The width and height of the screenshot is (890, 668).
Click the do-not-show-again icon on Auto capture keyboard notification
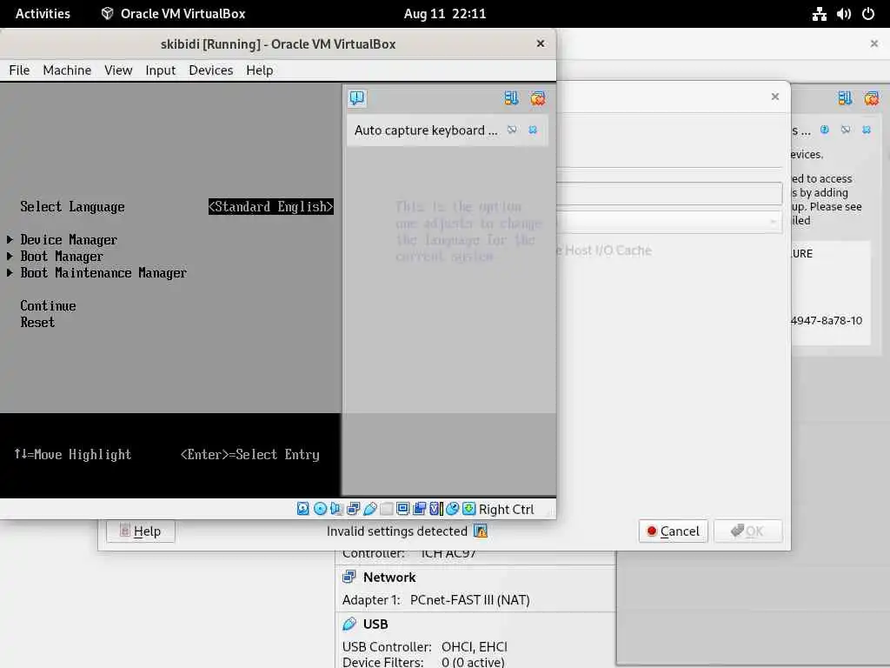pos(512,130)
